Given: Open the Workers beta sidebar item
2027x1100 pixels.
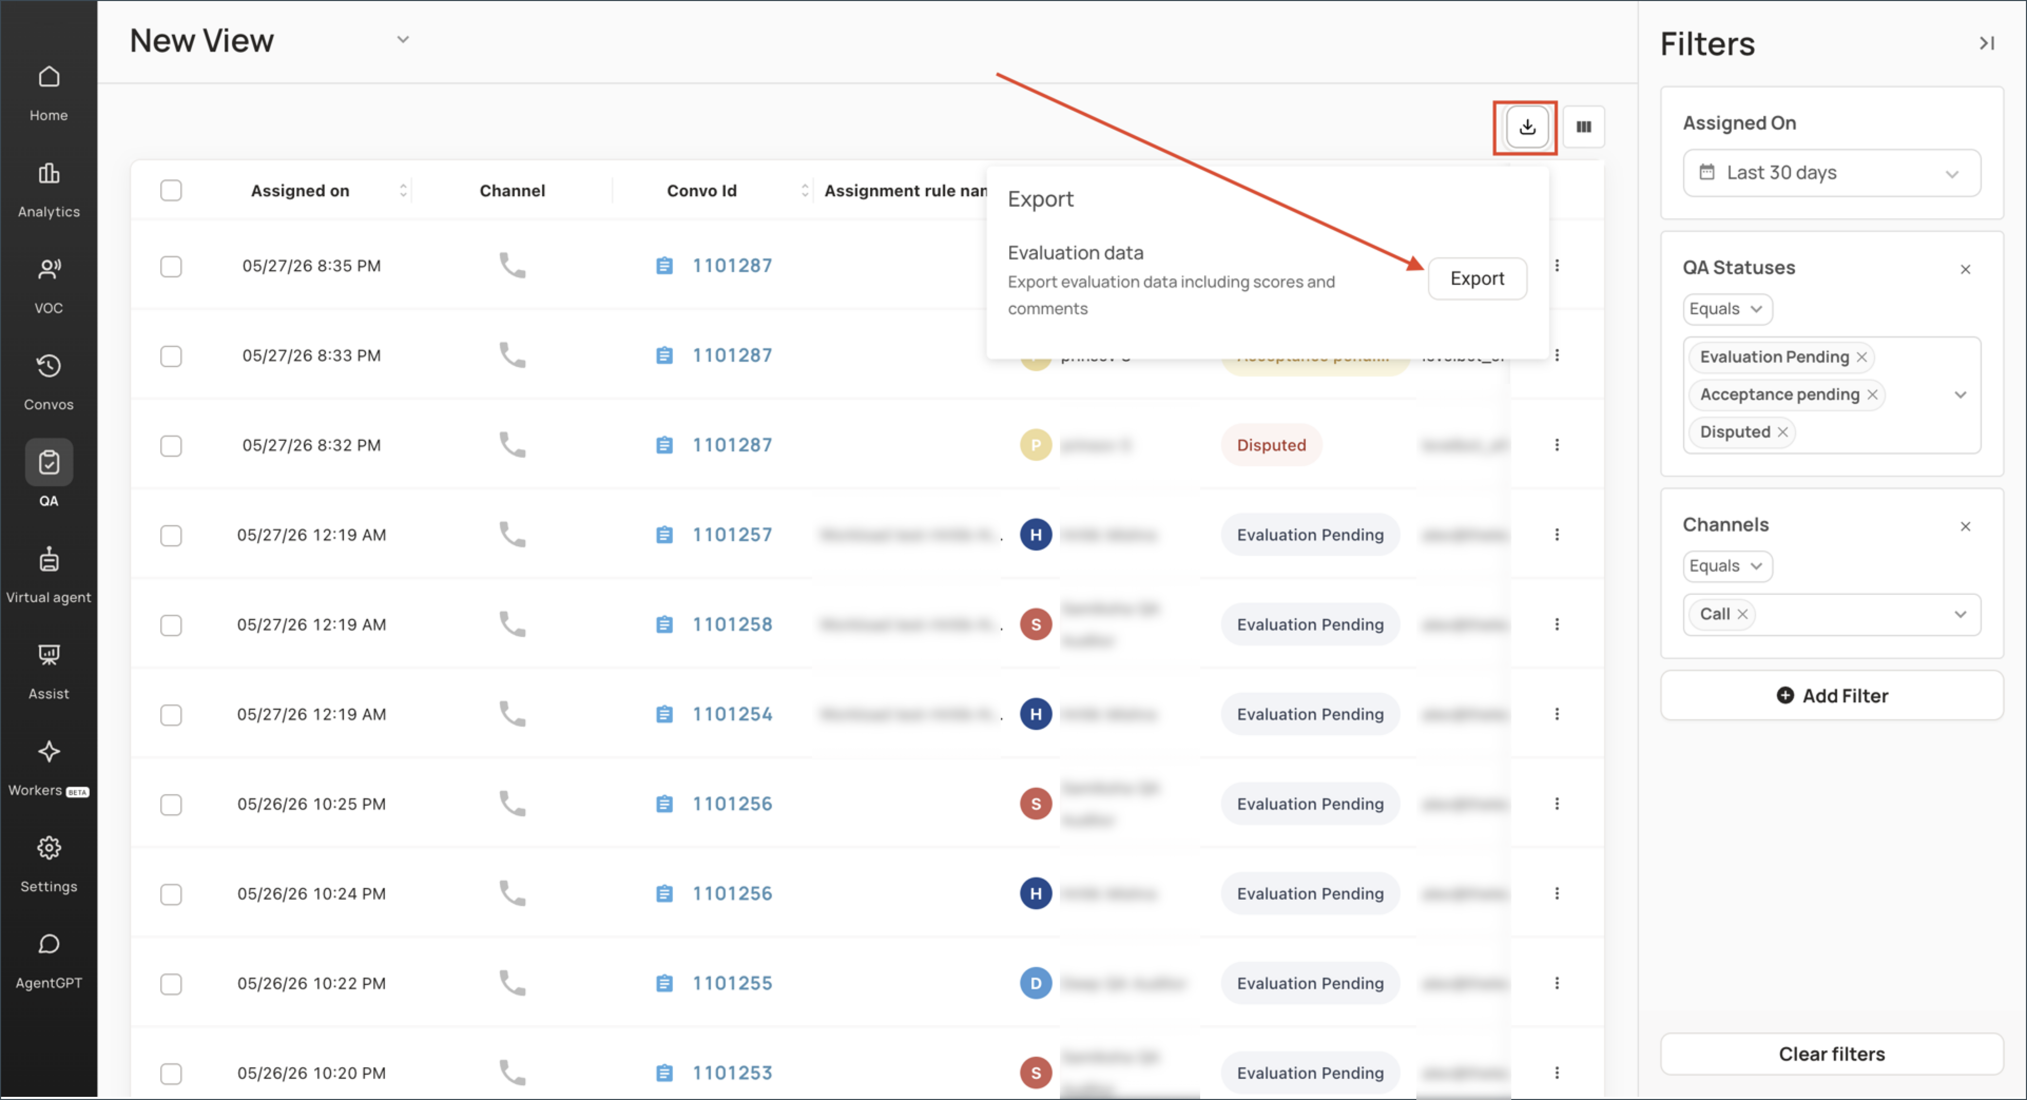Looking at the screenshot, I should [49, 768].
